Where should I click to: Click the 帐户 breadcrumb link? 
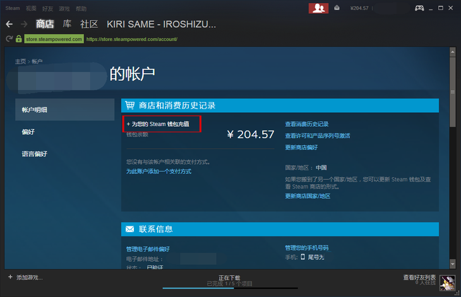pyautogui.click(x=37, y=61)
